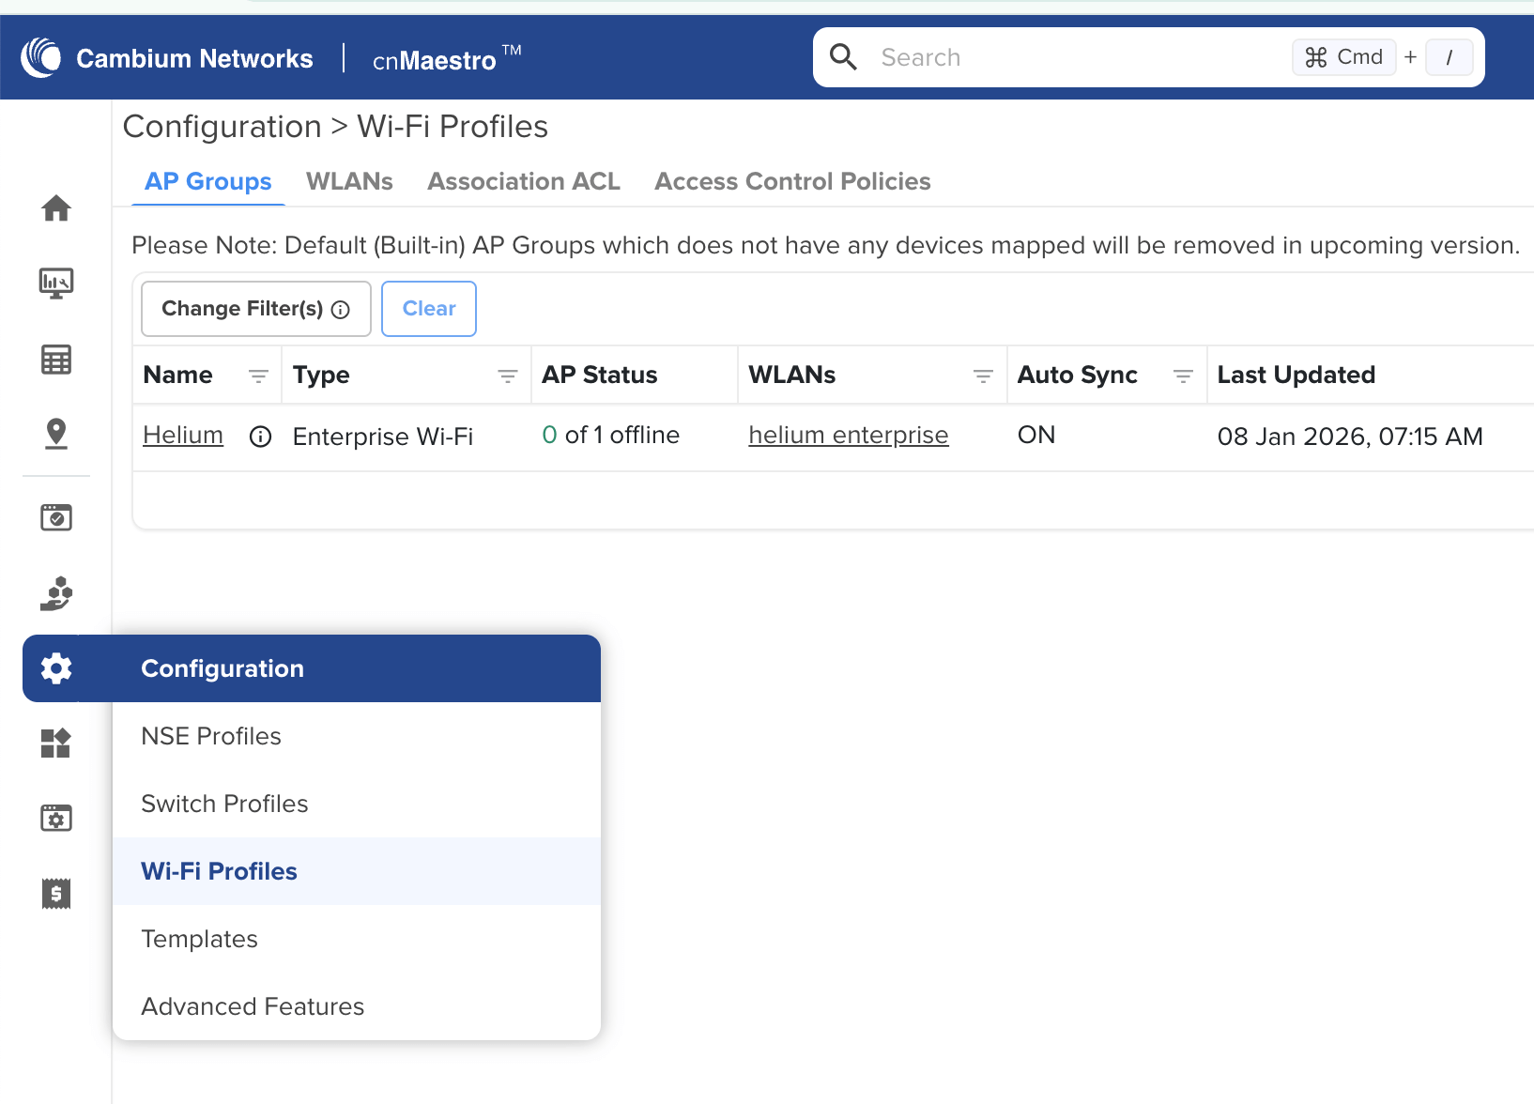Open the WLANs column filter

click(983, 376)
